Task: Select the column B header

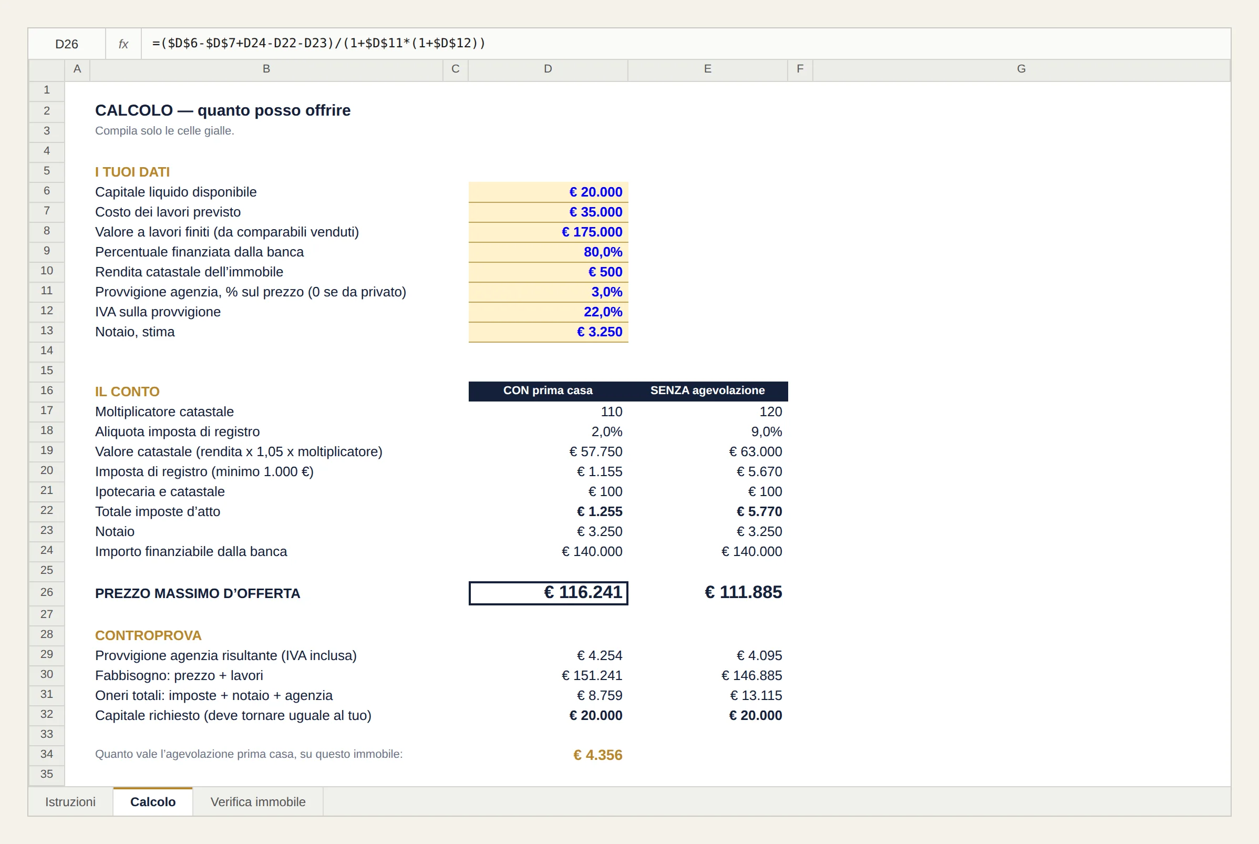Action: coord(266,69)
